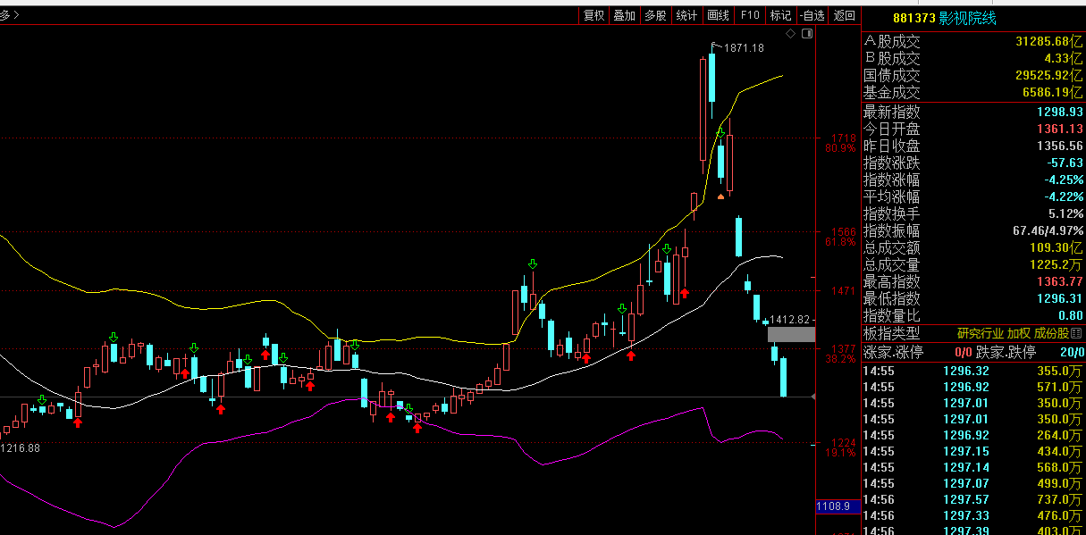This screenshot has width=1086, height=535.
Task: Click the 影视院线 index title
Action: pos(967,19)
